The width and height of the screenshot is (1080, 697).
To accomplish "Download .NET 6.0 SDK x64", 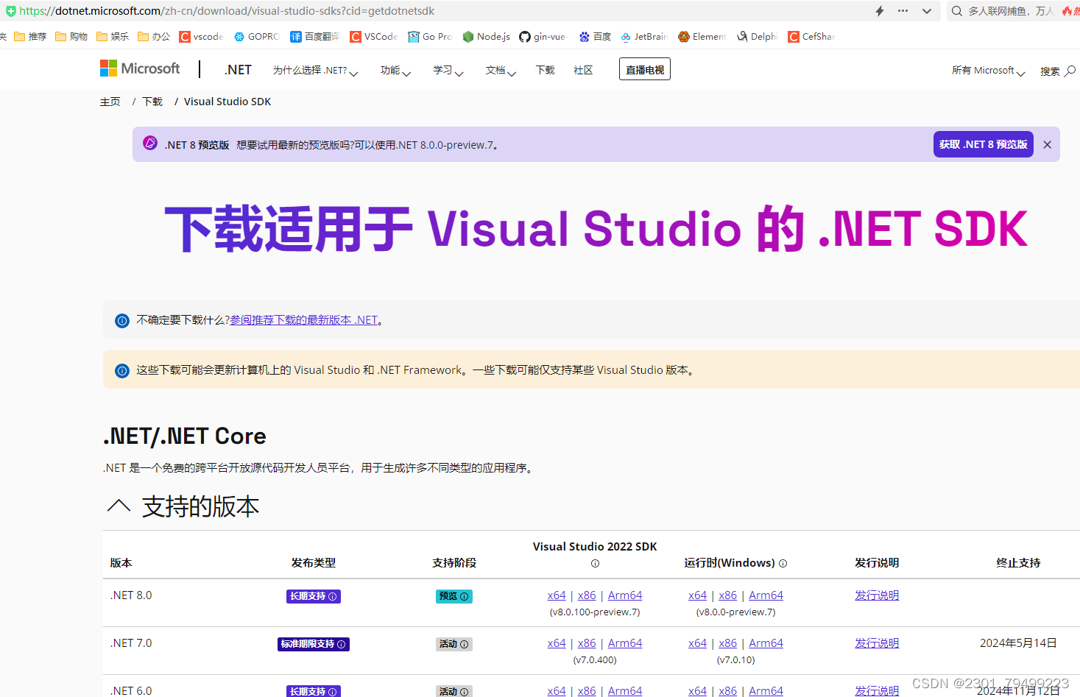I will pos(557,690).
